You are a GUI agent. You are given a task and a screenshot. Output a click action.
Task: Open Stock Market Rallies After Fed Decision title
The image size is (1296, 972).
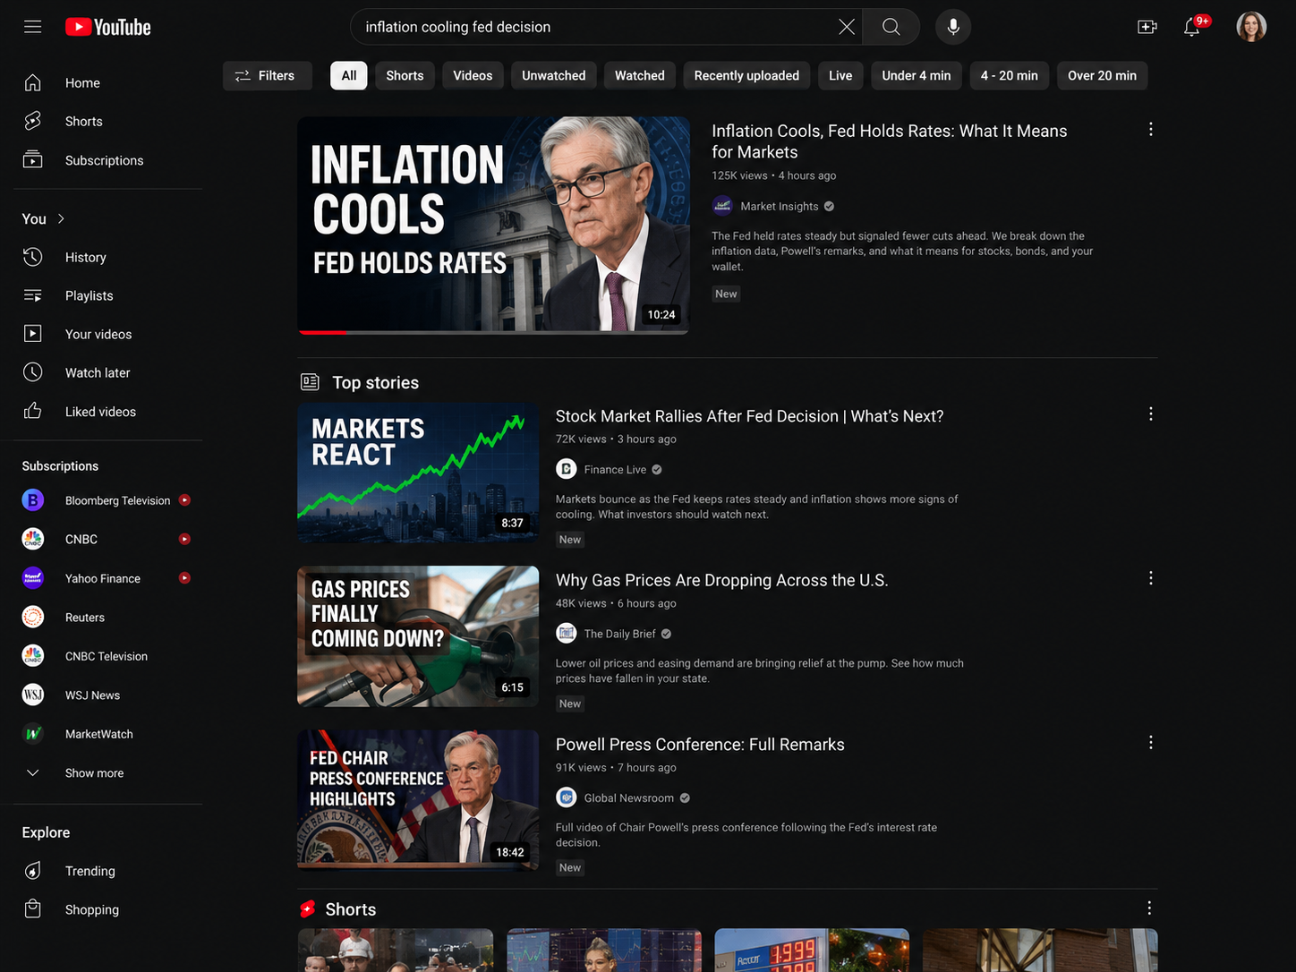coord(749,416)
